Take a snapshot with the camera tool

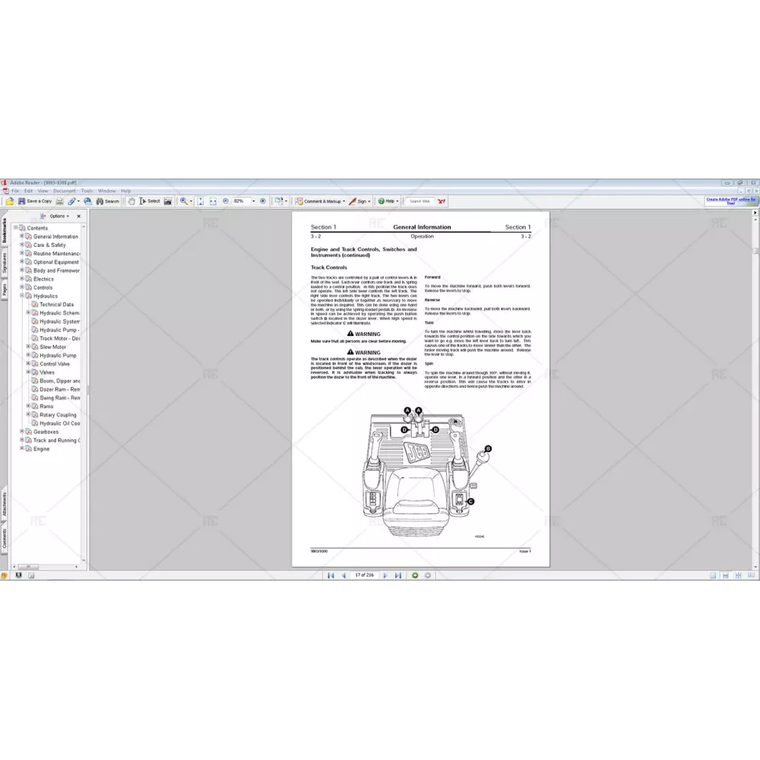167,201
